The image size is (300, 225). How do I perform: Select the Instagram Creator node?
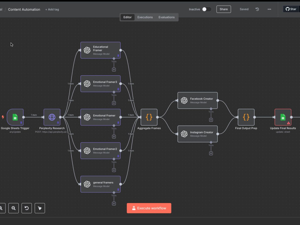197,134
